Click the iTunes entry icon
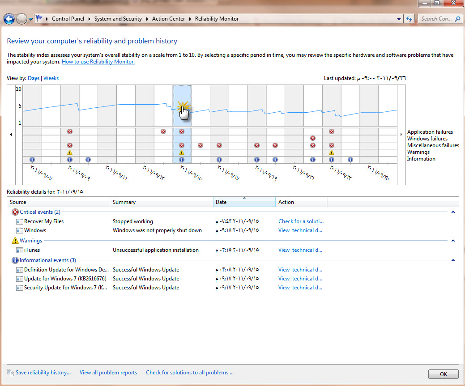 tap(20, 250)
